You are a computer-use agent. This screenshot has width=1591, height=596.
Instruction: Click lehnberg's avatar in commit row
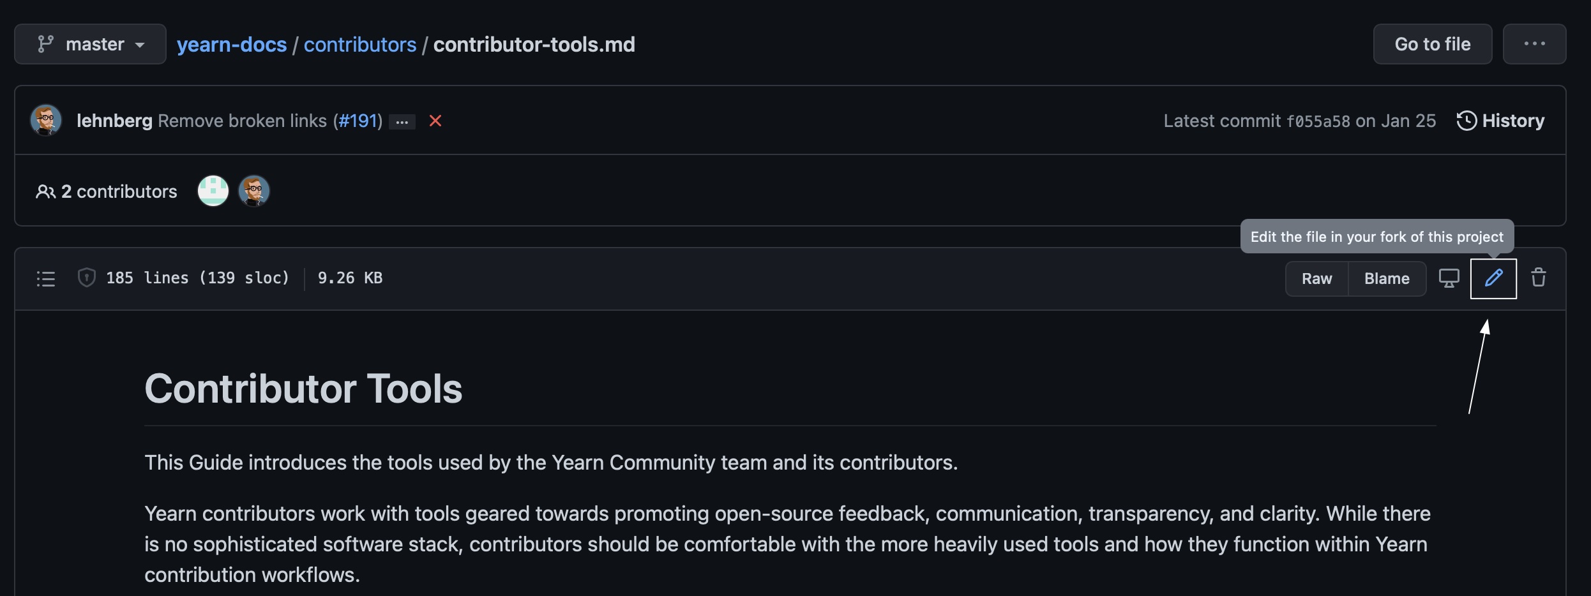pyautogui.click(x=46, y=120)
